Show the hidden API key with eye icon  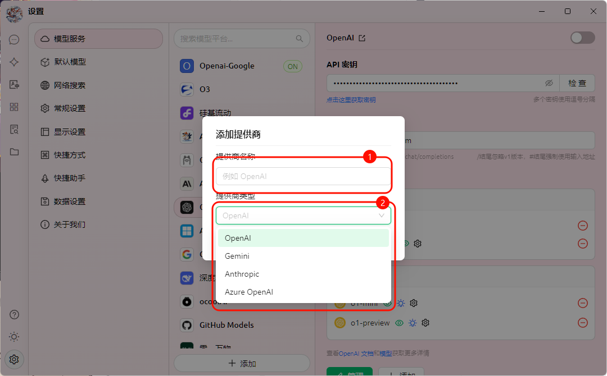[549, 83]
